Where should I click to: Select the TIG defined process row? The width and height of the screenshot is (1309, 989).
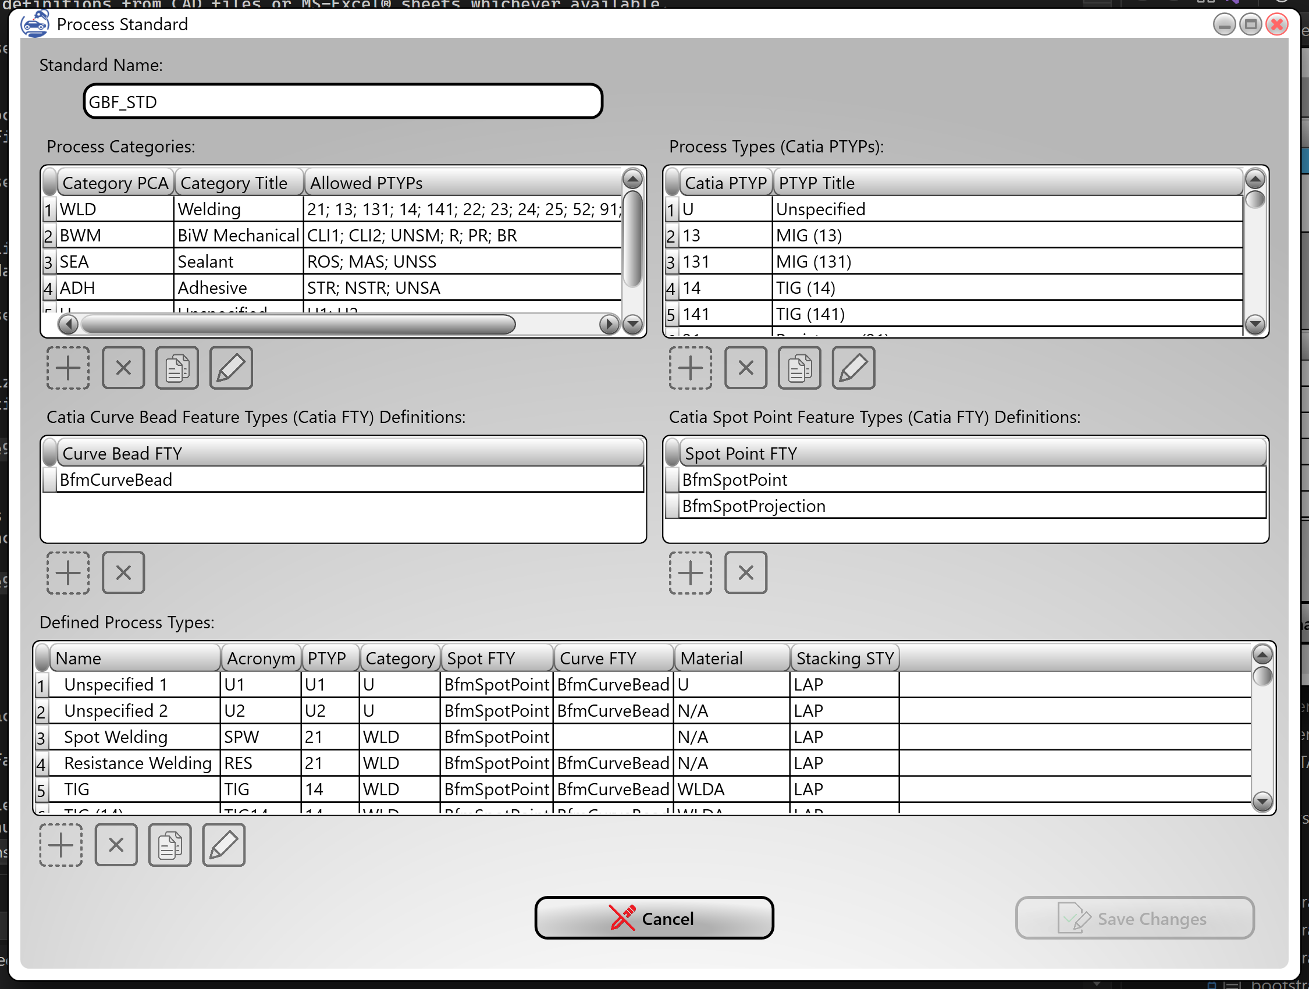point(643,788)
